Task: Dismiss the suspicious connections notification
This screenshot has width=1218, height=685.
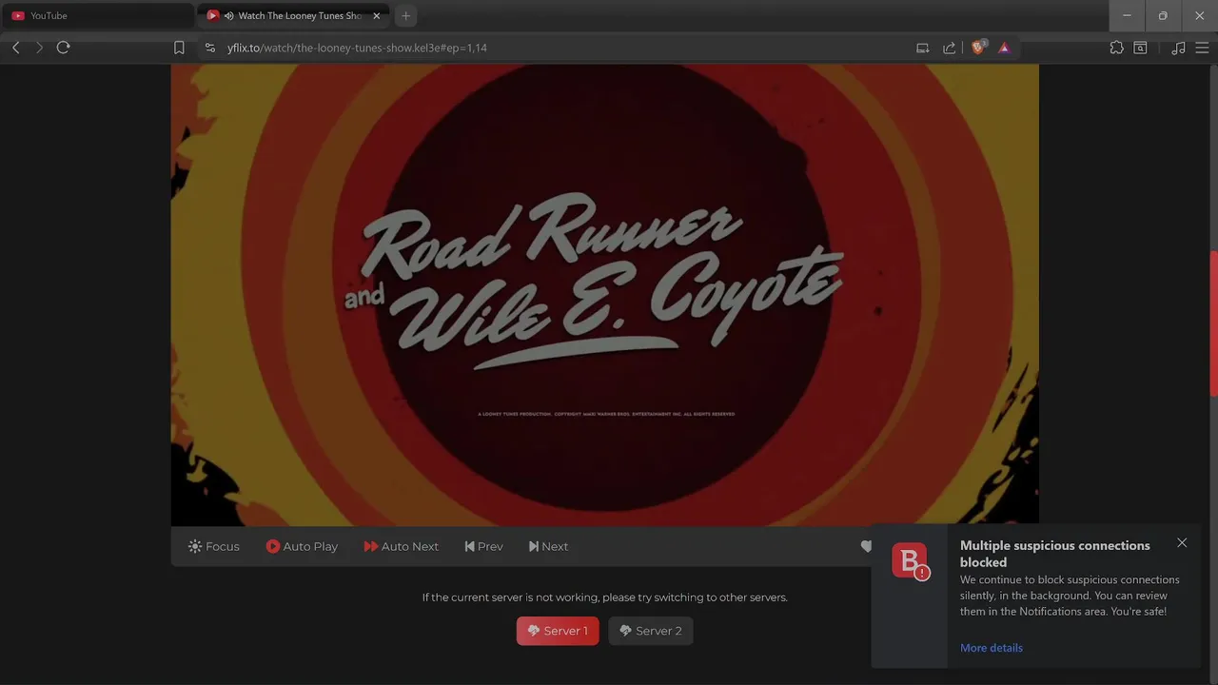Action: pyautogui.click(x=1182, y=543)
